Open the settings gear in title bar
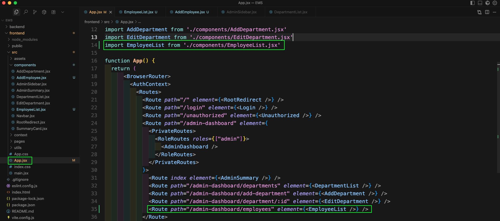The image size is (500, 221). [x=495, y=3]
